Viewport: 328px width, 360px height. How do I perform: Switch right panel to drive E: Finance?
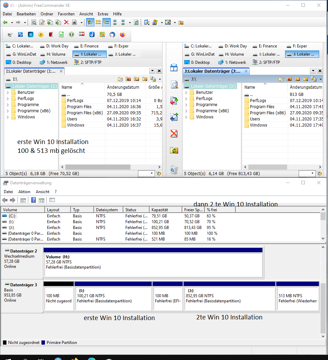[265, 46]
